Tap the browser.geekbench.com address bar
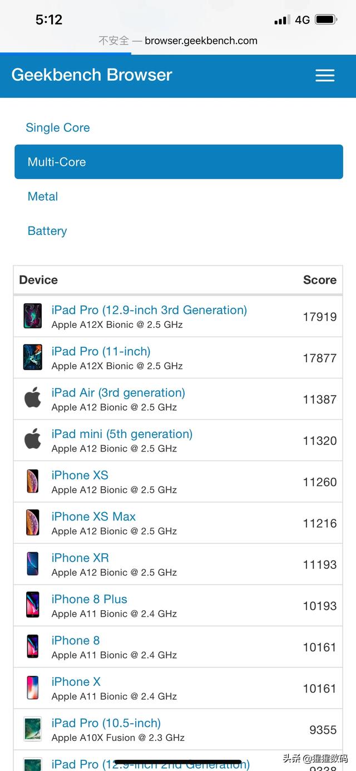Image resolution: width=356 pixels, height=771 pixels. (178, 41)
